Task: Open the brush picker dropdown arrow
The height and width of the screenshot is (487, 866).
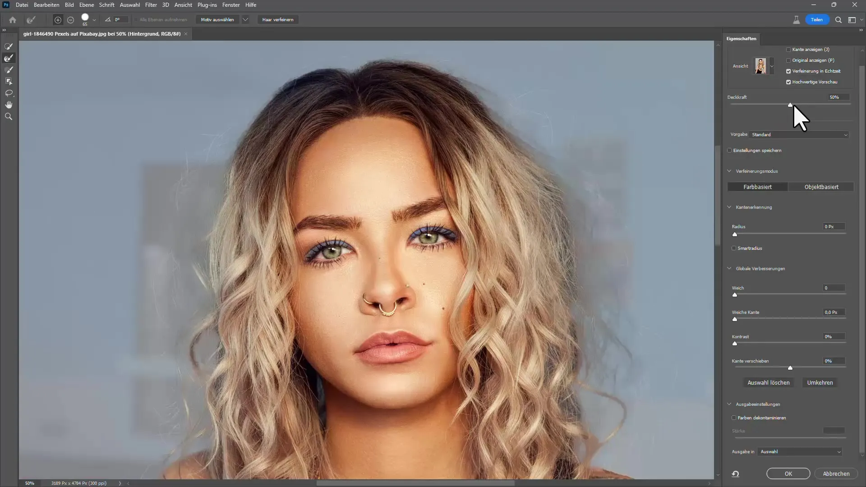Action: [x=94, y=20]
